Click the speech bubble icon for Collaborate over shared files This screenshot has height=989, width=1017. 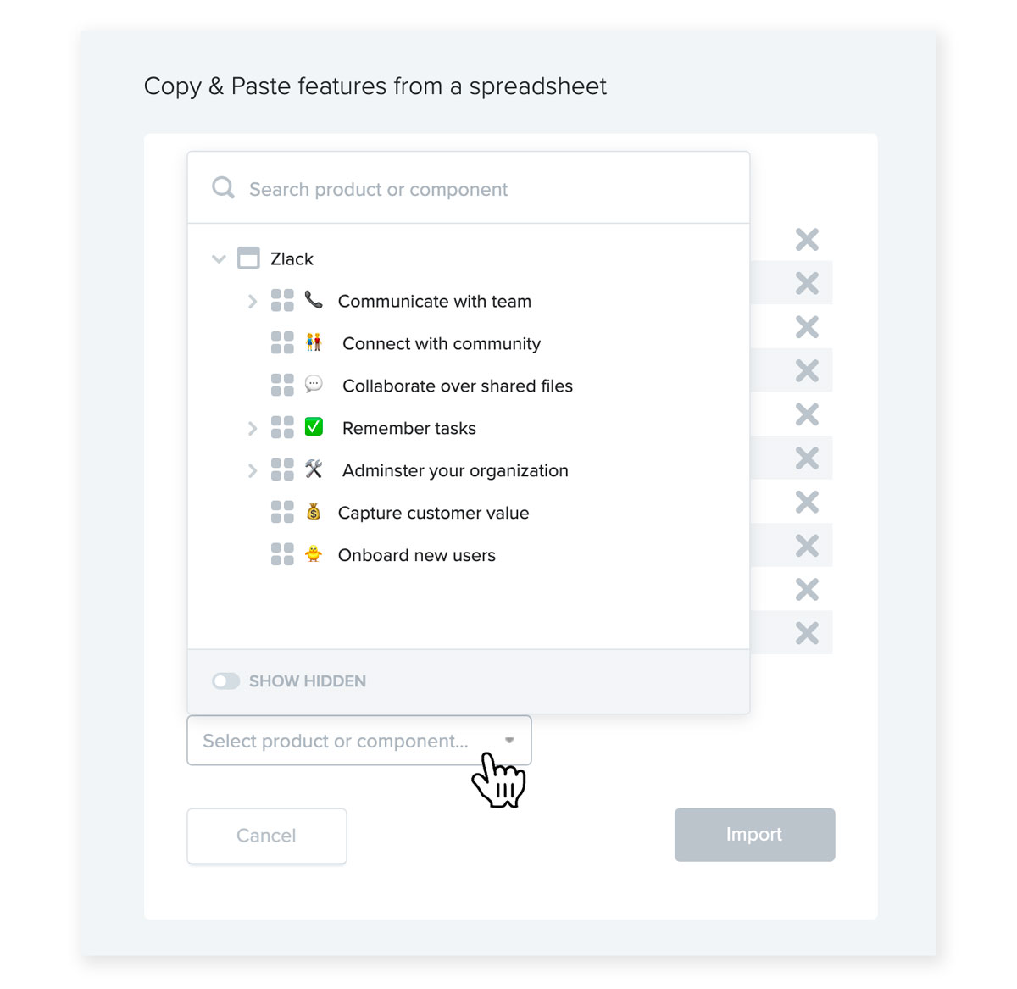pyautogui.click(x=314, y=384)
